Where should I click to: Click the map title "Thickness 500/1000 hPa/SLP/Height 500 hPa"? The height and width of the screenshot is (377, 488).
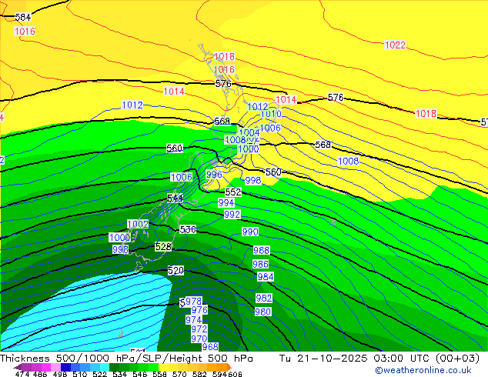point(126,358)
